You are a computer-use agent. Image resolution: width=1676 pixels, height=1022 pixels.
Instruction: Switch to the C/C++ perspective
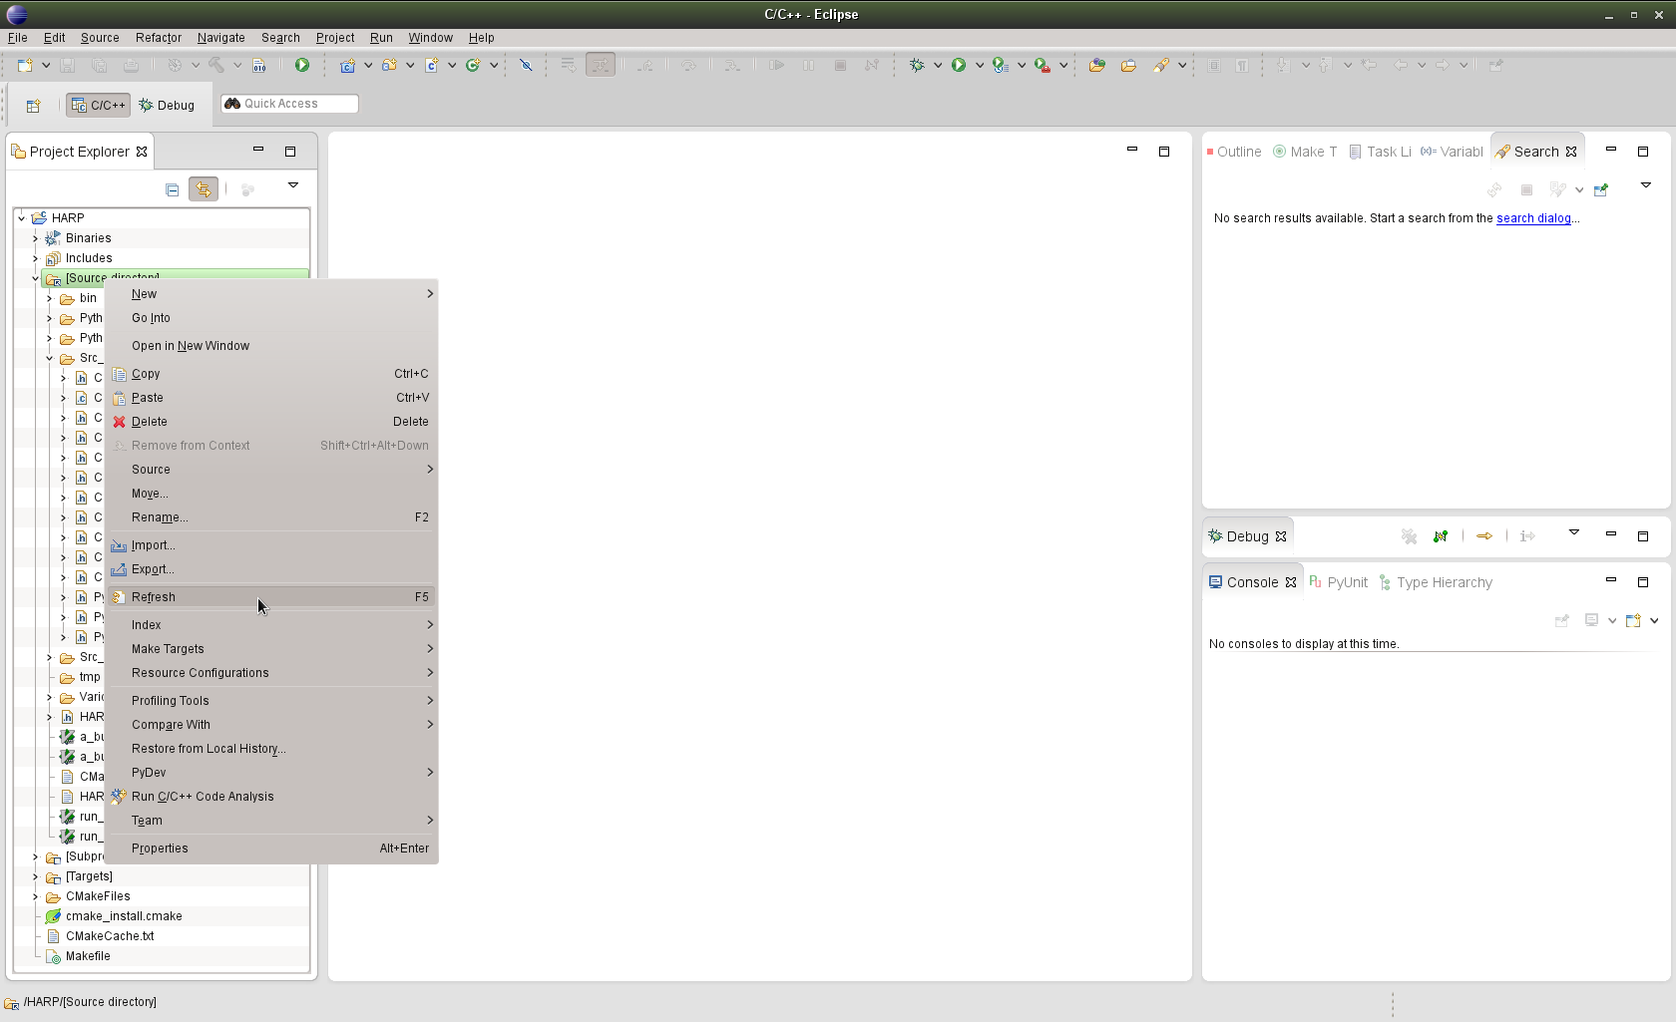(99, 105)
